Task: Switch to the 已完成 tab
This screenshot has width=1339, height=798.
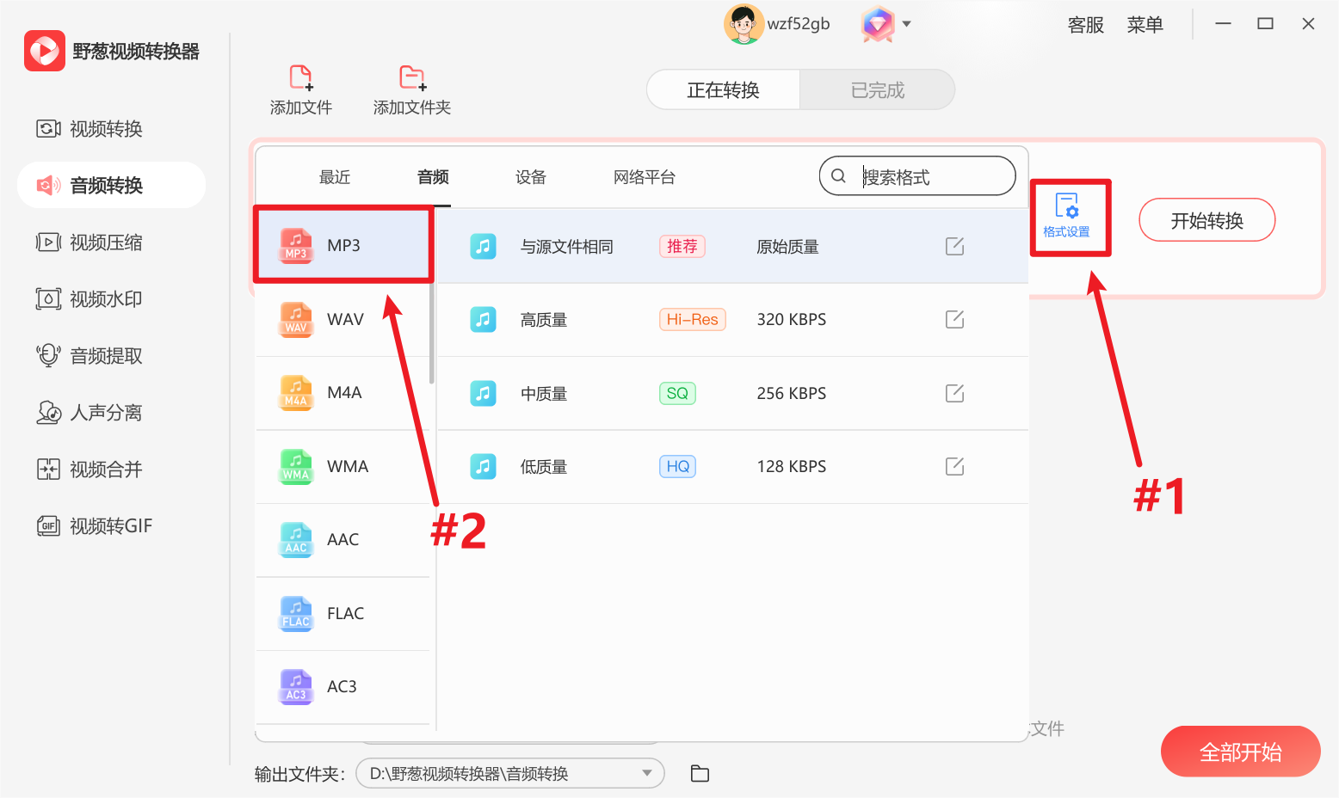Action: tap(876, 89)
